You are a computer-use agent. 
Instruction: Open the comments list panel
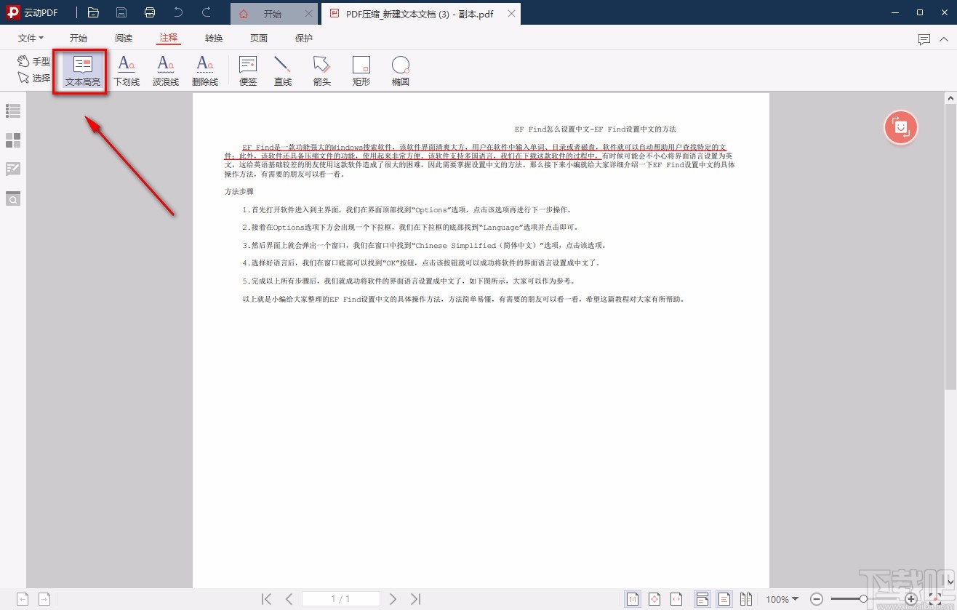[x=12, y=169]
